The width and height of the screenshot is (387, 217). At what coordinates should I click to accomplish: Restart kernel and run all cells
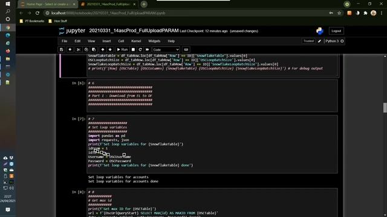pyautogui.click(x=148, y=49)
